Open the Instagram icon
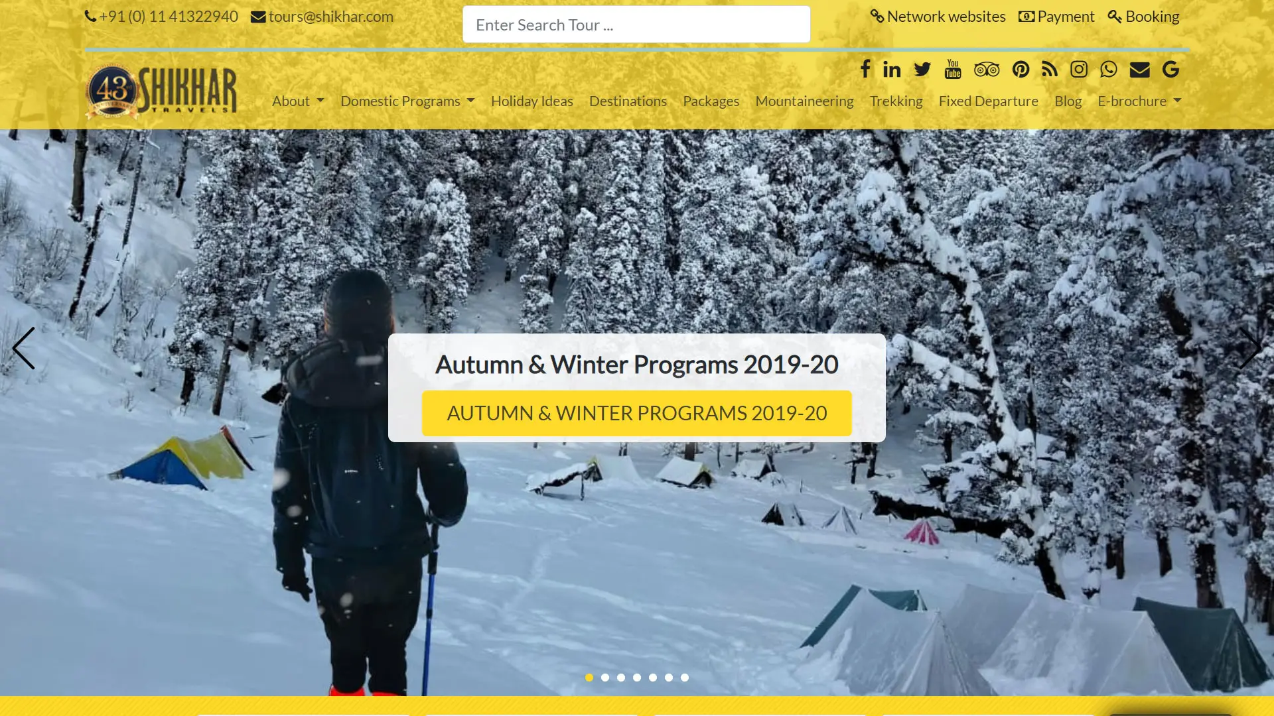 click(1079, 69)
